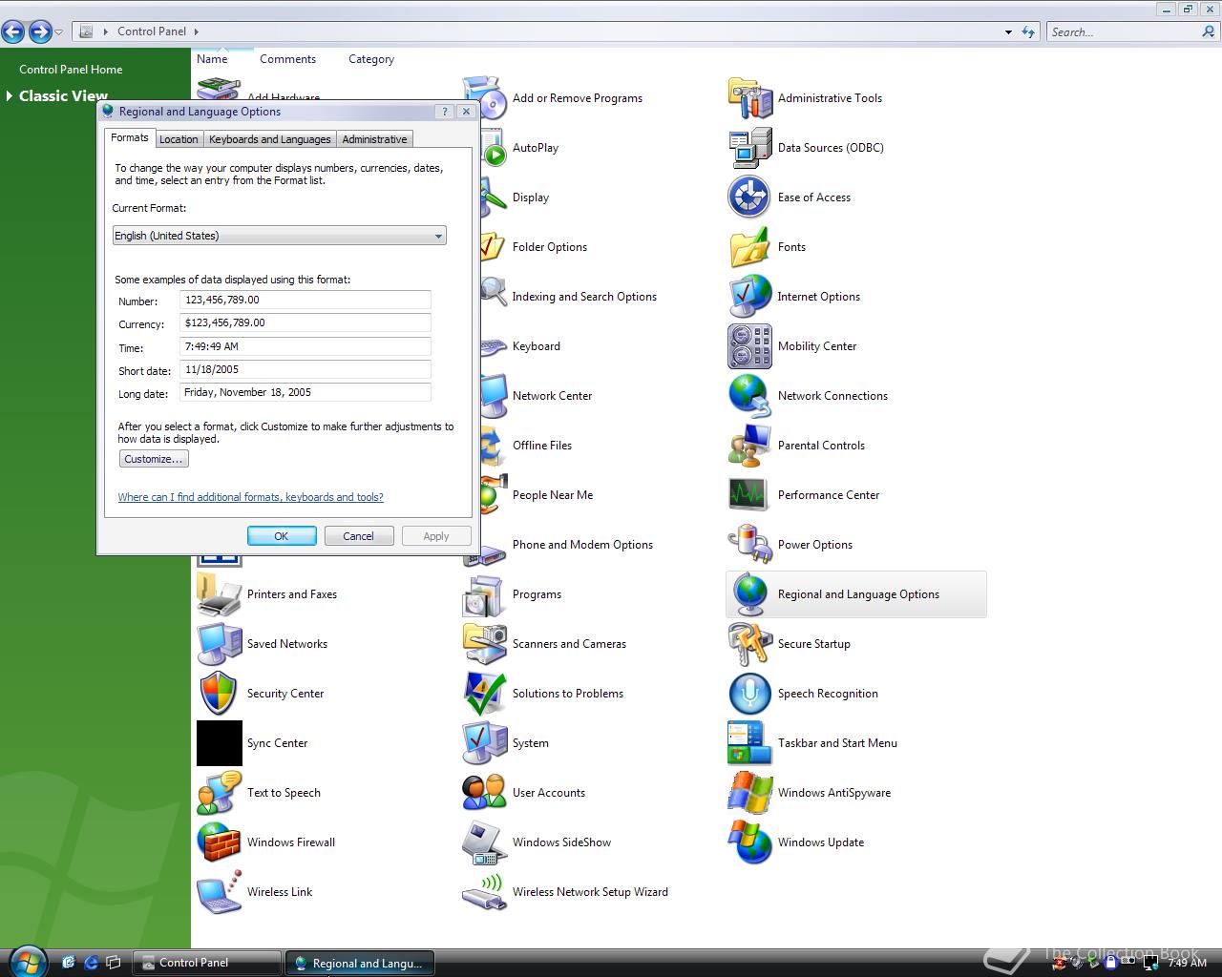Switch to the Location tab
This screenshot has width=1222, height=977.
click(179, 139)
